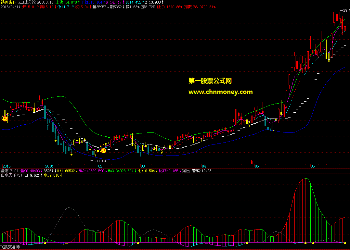
Task: Click the index reading 指数(86.07)0.81%
Action: [x=200, y=7]
